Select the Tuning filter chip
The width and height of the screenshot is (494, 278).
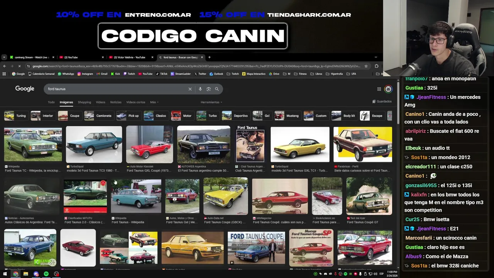(15, 116)
